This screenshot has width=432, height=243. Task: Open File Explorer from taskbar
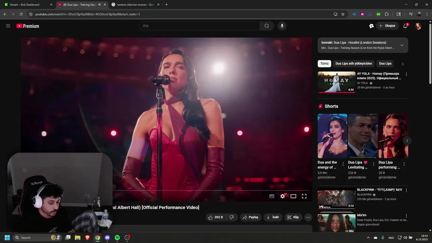(x=78, y=238)
